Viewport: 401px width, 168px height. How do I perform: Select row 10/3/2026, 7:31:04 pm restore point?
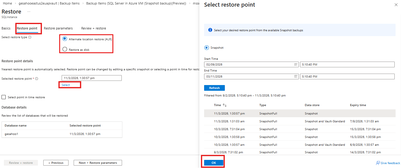300,129
